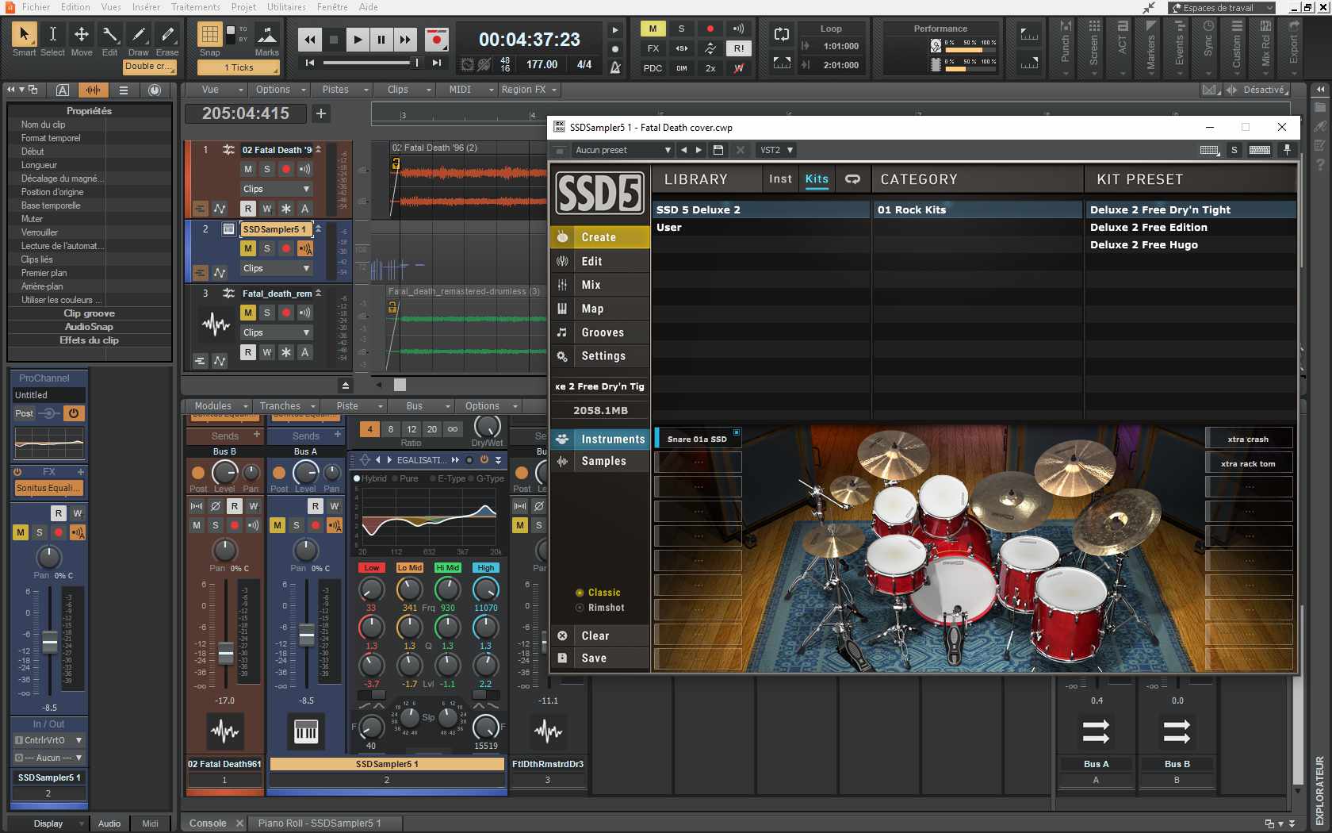Screen dimensions: 1332x833
Task: Save the SSD5 kit
Action: click(x=600, y=658)
